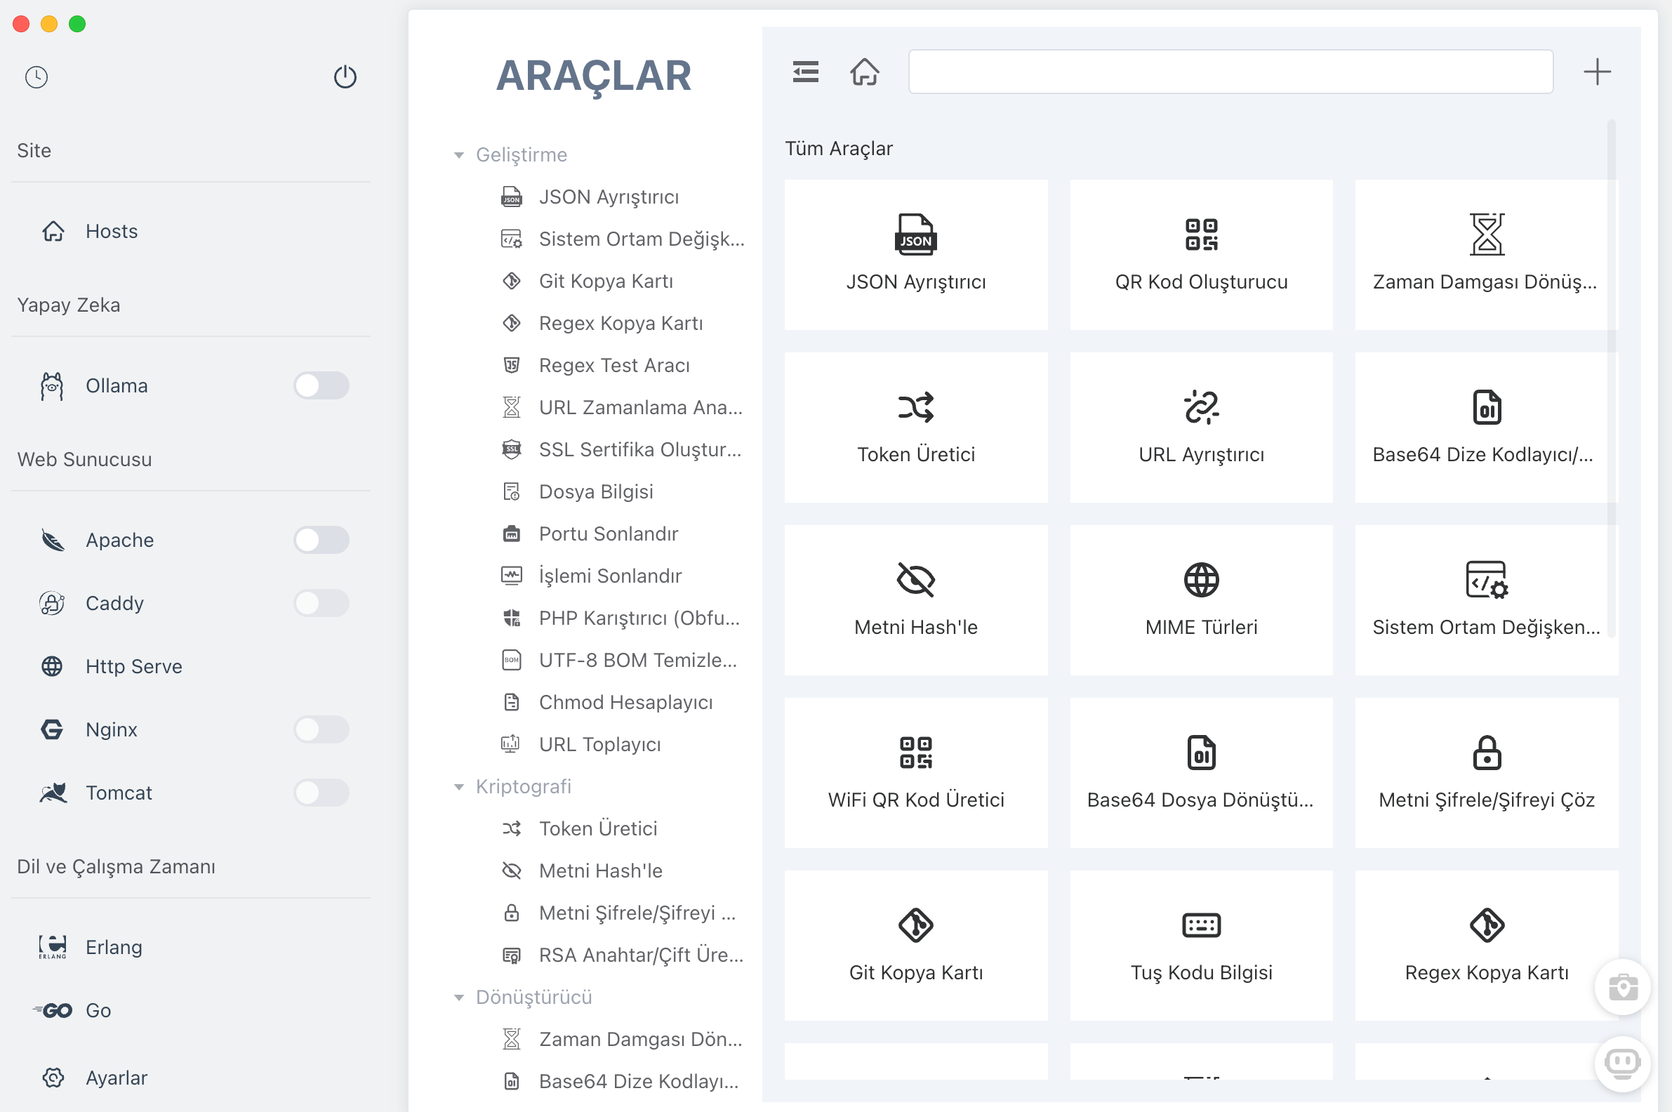Turn on the Caddy server switch

coord(321,603)
